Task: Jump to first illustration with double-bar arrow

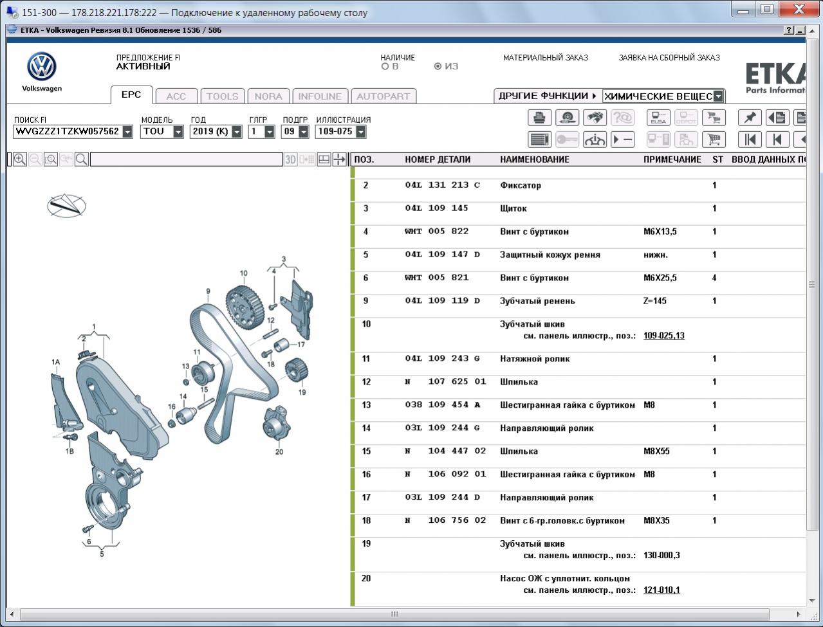Action: pos(750,140)
